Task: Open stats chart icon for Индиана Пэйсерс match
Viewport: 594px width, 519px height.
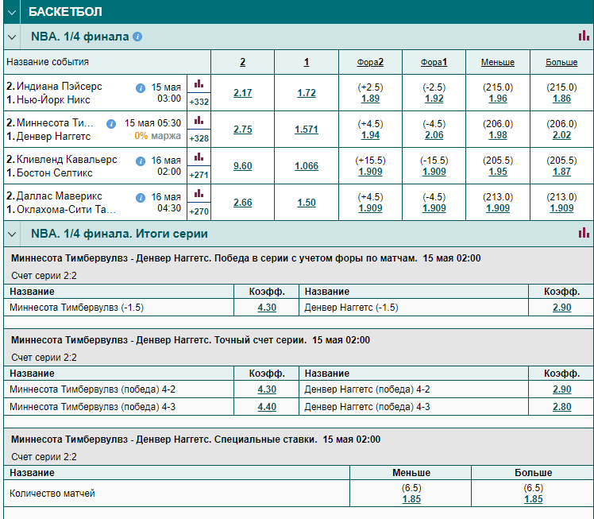Action: pyautogui.click(x=199, y=83)
